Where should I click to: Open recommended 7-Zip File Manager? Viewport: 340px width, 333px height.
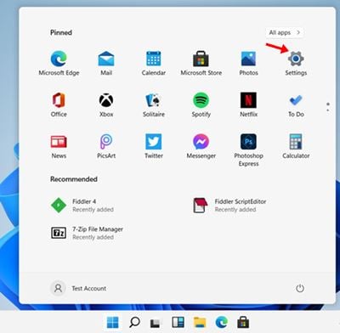coord(87,233)
